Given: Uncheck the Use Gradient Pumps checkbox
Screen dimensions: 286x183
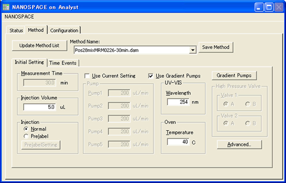Looking at the screenshot, I should coord(151,76).
